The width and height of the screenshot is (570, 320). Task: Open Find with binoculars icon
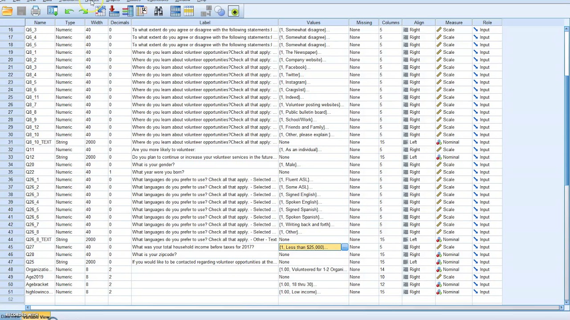click(159, 11)
